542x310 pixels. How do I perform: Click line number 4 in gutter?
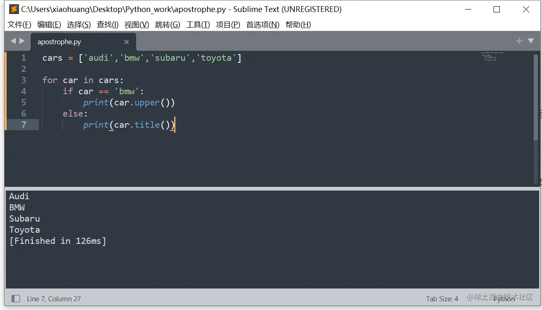[24, 91]
